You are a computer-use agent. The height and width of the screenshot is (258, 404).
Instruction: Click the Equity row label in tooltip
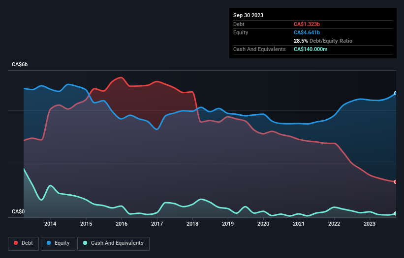click(241, 32)
